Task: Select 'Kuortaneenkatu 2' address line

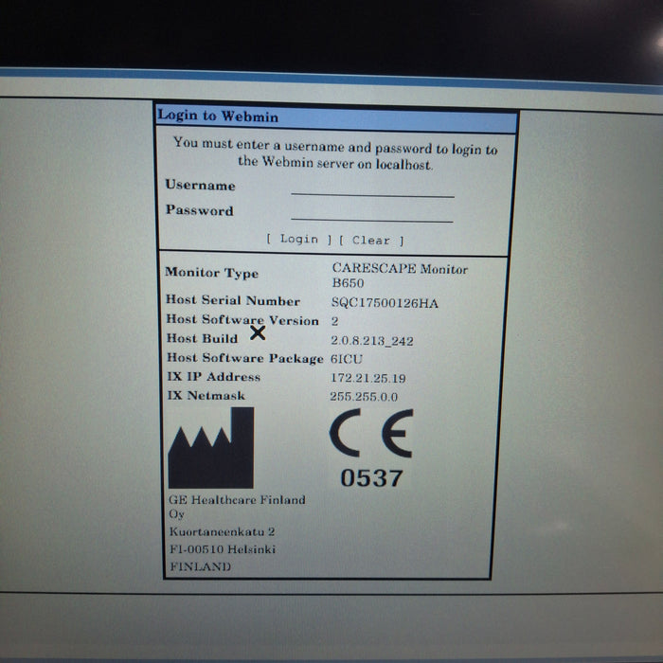Action: 222,531
